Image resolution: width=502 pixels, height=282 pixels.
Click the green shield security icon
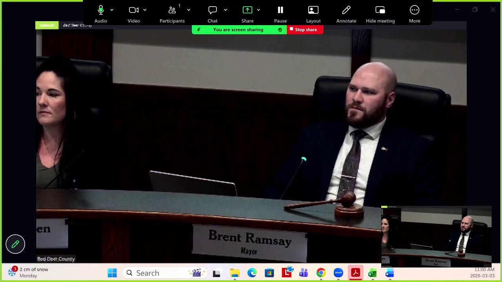click(280, 30)
